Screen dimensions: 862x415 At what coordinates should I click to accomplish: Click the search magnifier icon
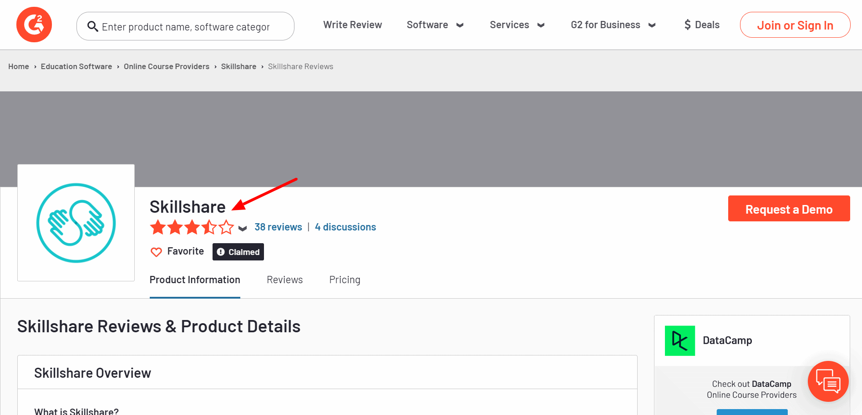pos(93,26)
